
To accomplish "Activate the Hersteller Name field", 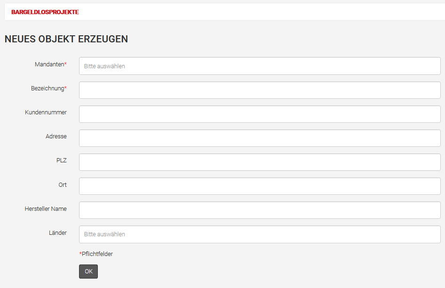I will click(260, 210).
